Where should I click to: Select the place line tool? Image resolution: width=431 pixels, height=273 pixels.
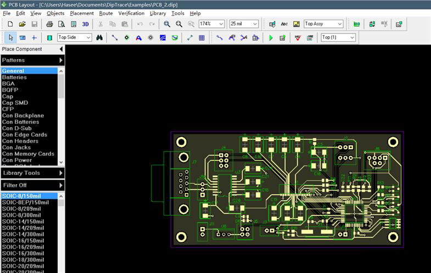pyautogui.click(x=115, y=38)
